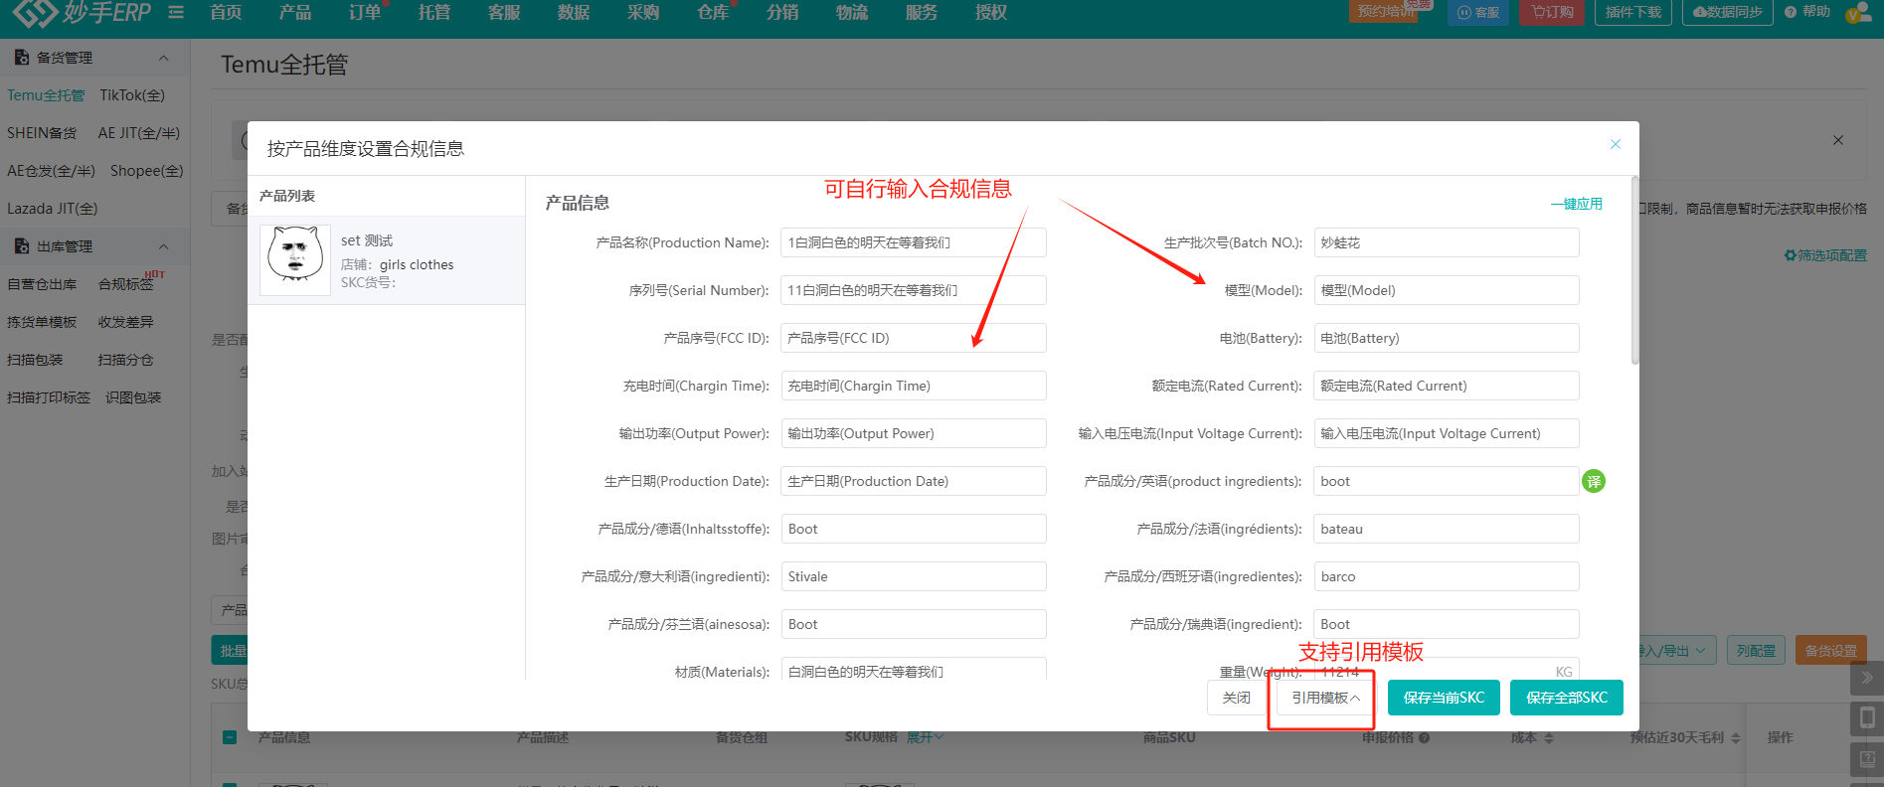Collapse the 出库管理 sidebar section
Screen dimensions: 1884x787
164,246
